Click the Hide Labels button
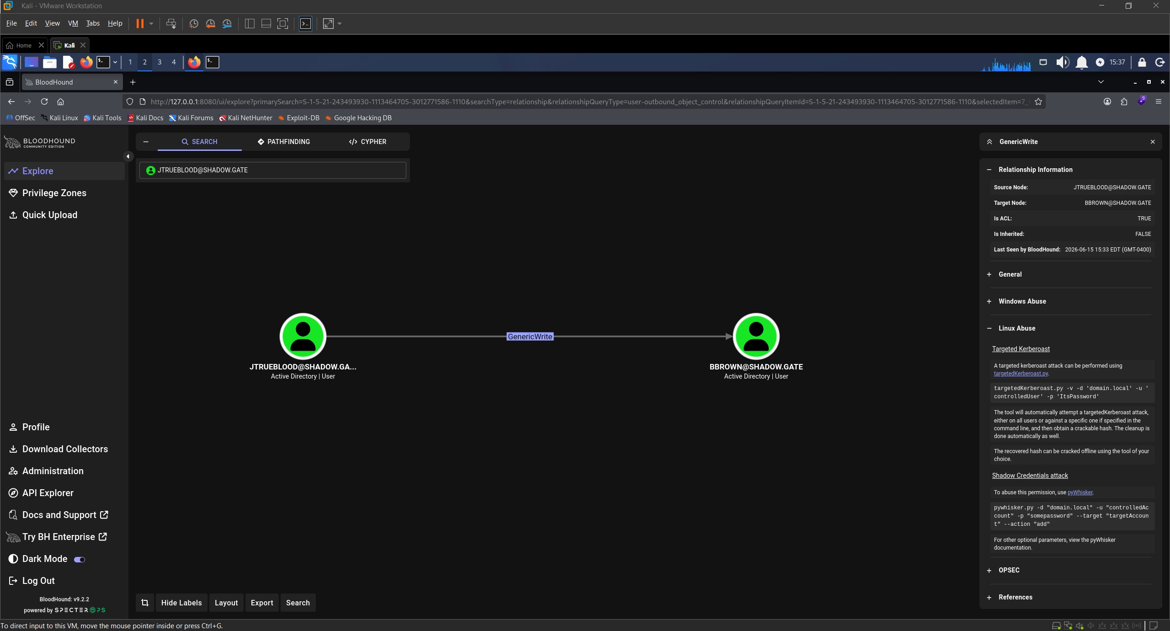This screenshot has height=631, width=1170. (181, 603)
